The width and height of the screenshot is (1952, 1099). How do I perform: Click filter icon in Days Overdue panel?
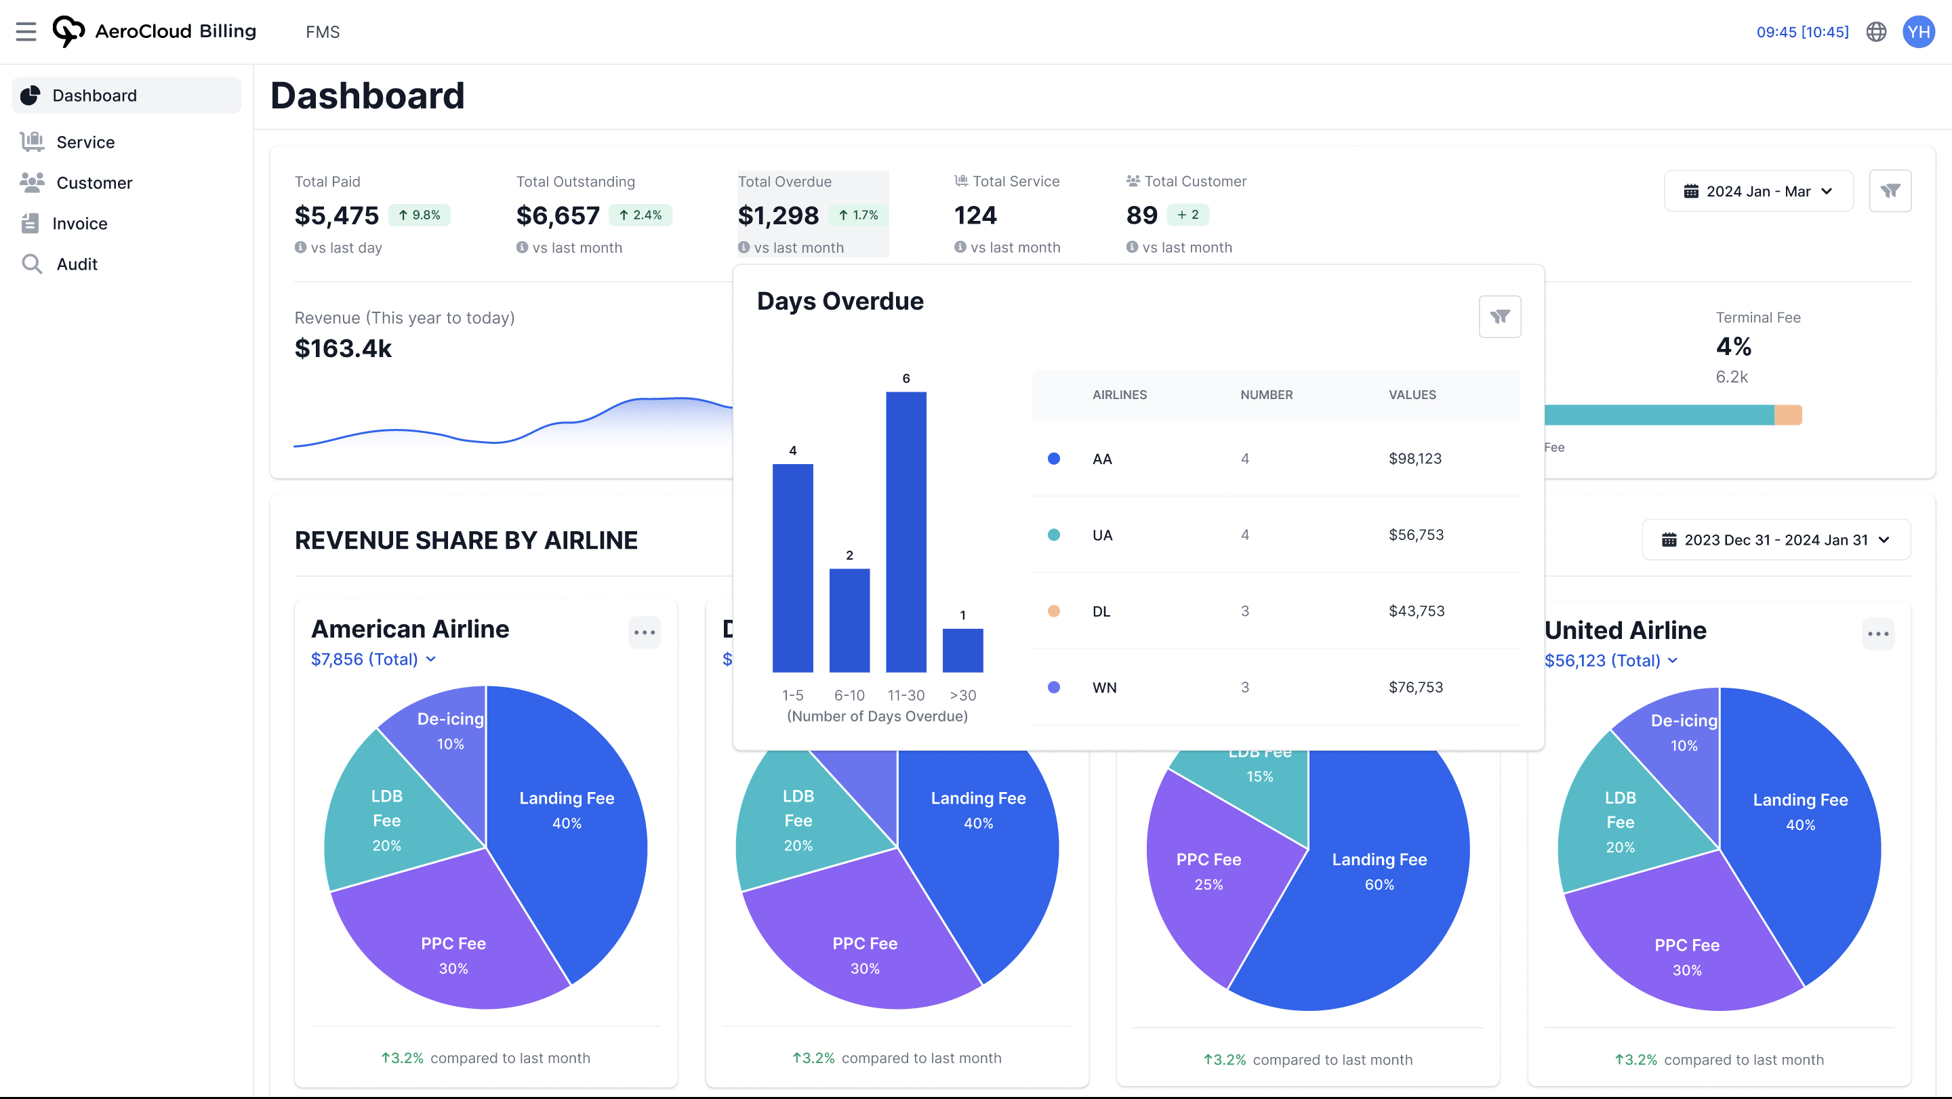click(x=1500, y=316)
